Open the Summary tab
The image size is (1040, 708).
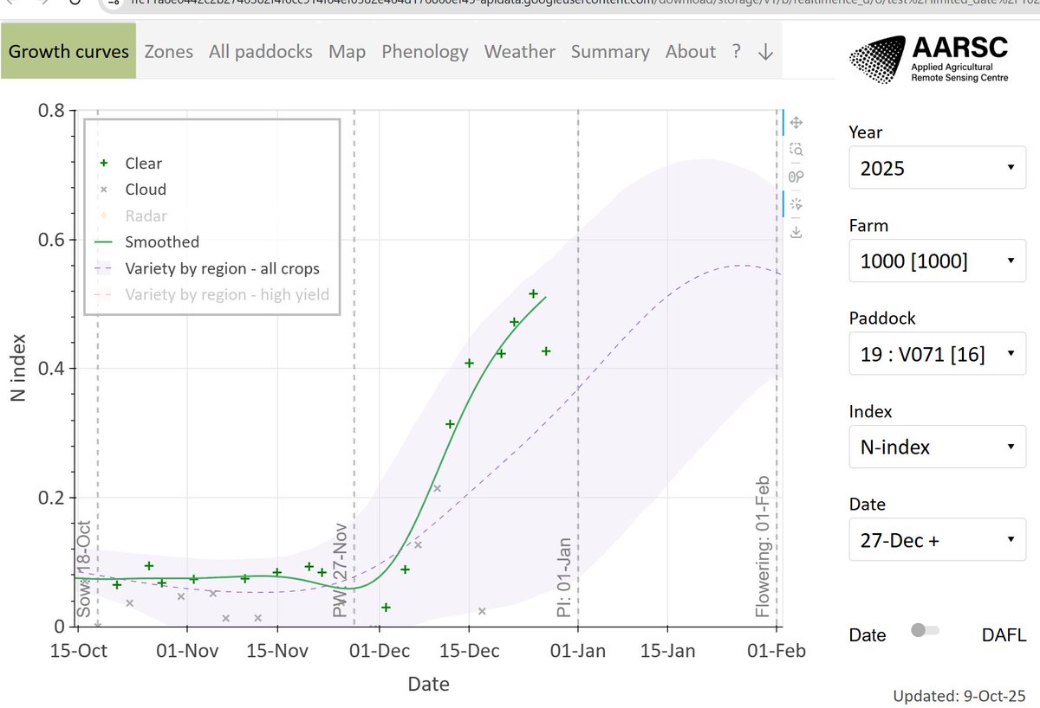pos(610,52)
